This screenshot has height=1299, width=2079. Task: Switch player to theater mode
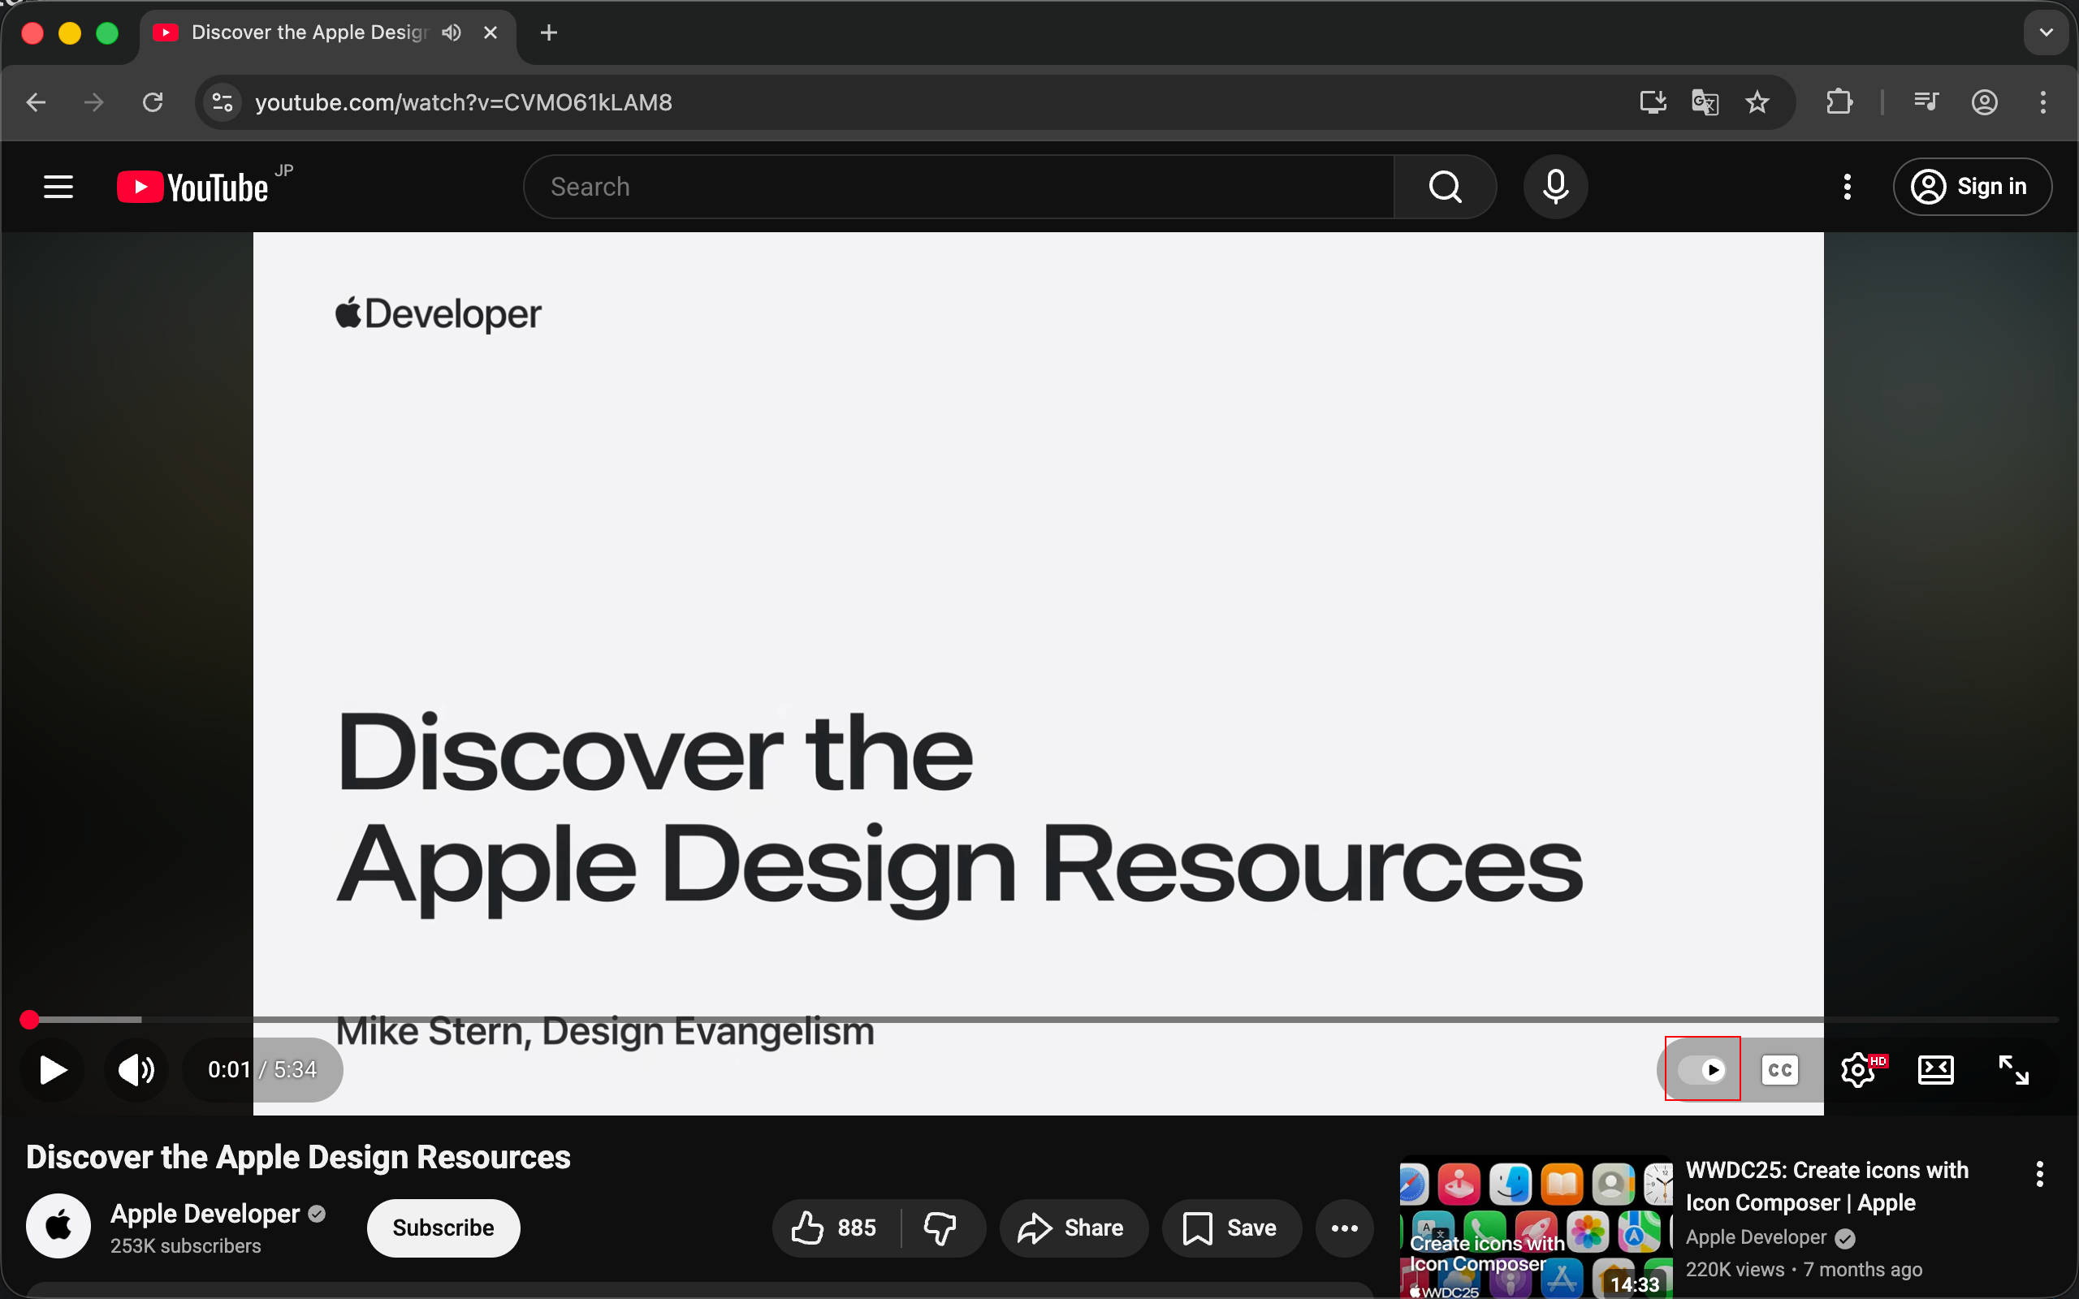[1935, 1069]
